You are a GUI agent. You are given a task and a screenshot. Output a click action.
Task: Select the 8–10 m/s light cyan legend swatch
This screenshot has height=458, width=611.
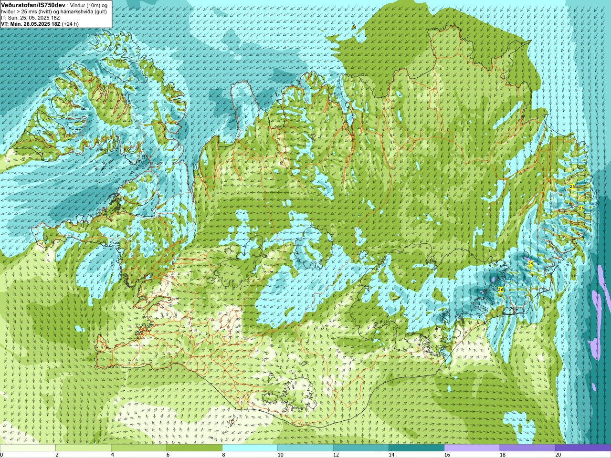point(250,448)
